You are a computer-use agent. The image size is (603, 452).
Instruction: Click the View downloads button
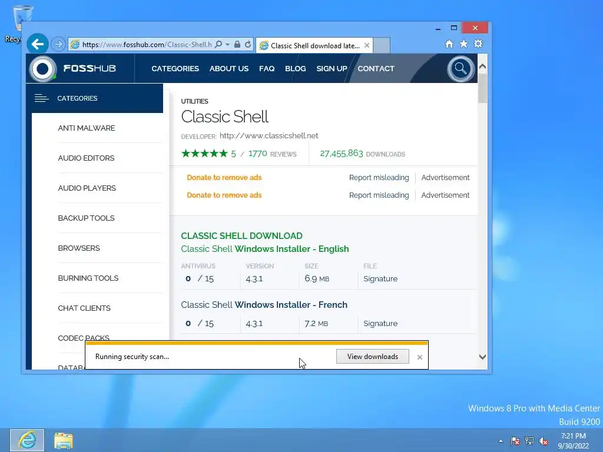click(372, 356)
